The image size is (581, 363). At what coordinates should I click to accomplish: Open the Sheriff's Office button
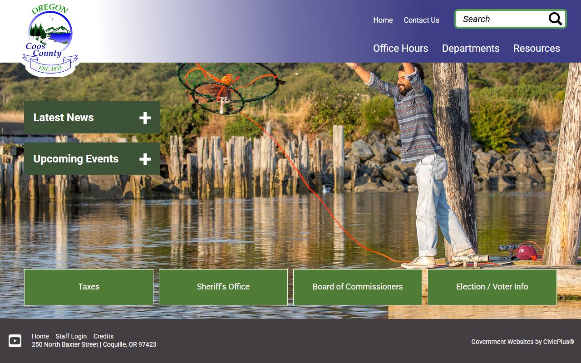[223, 287]
